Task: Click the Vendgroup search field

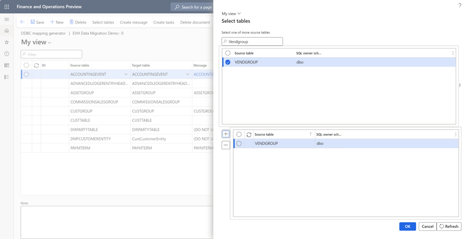Action: point(252,41)
